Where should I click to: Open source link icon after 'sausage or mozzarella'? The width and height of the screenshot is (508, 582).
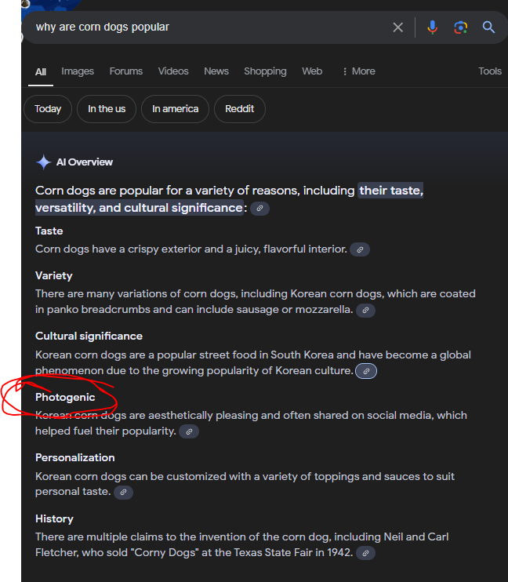pyautogui.click(x=365, y=311)
